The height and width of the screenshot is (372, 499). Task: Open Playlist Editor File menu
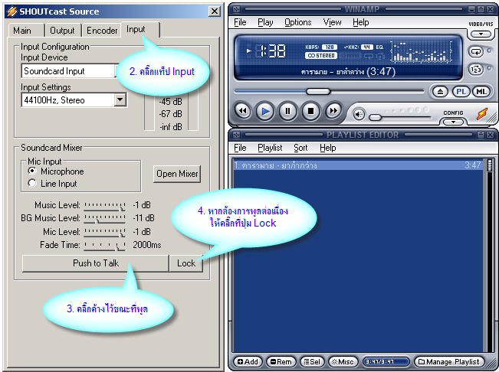coord(240,148)
